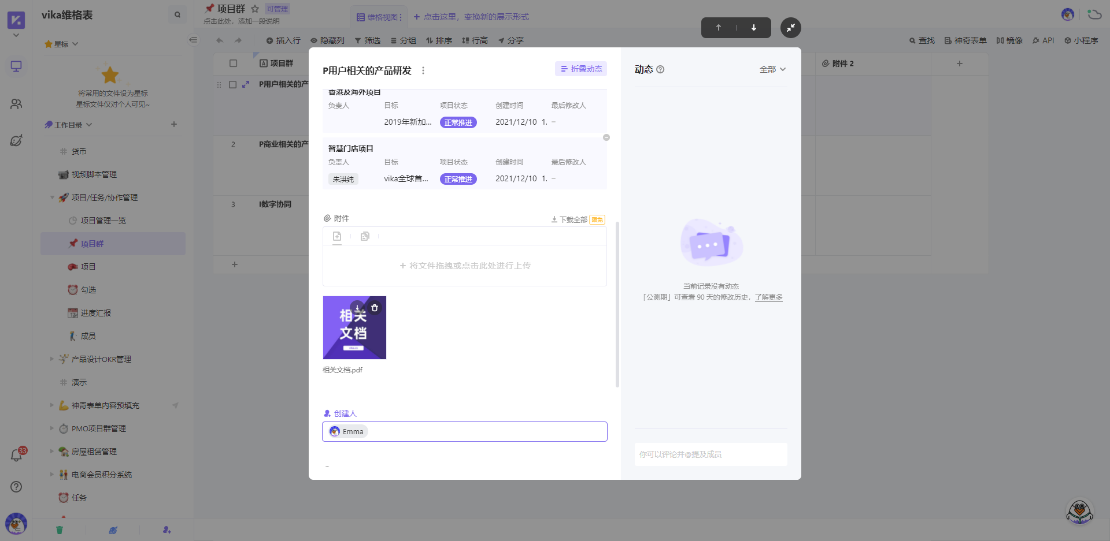The height and width of the screenshot is (541, 1110).
Task: Collapse the 项目/任务/协作管理 folder
Action: [52, 197]
